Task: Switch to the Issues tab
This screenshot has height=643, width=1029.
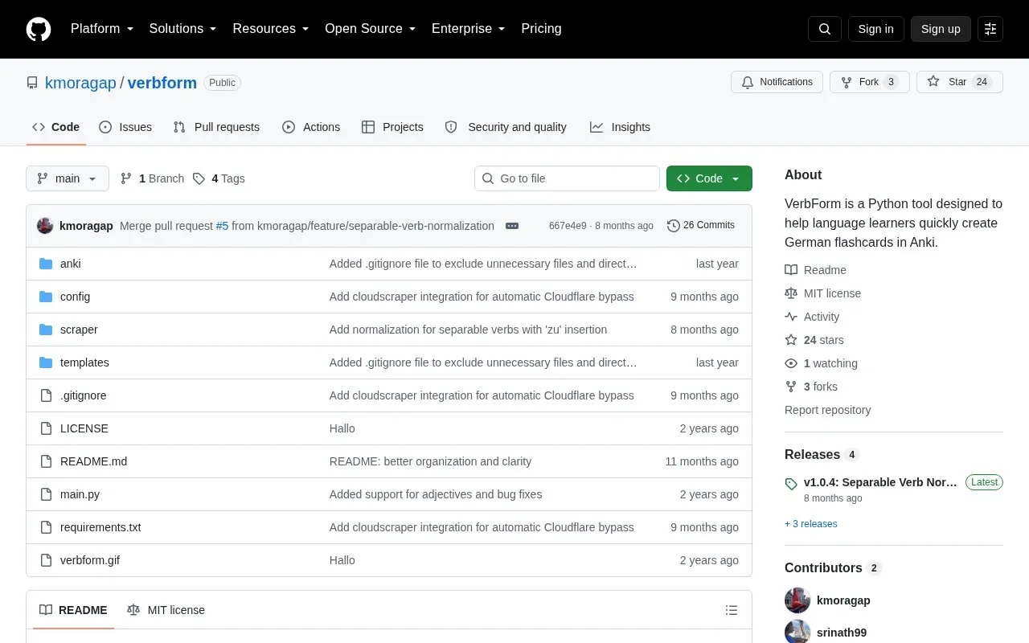Action: pos(125,127)
